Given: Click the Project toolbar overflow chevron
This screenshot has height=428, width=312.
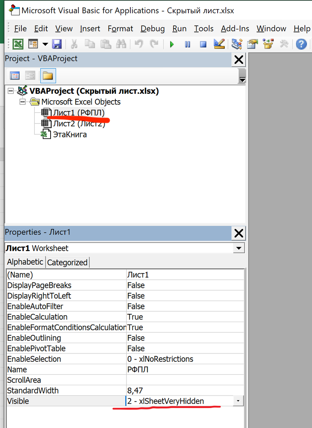Looking at the screenshot, I should (x=242, y=76).
